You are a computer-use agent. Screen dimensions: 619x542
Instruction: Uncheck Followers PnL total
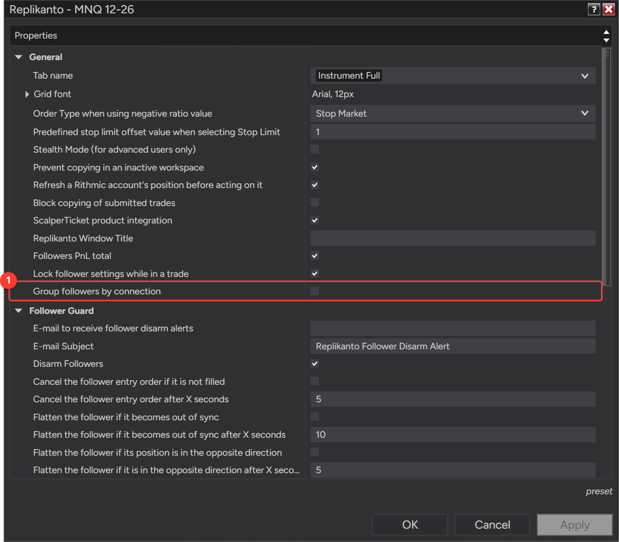315,255
